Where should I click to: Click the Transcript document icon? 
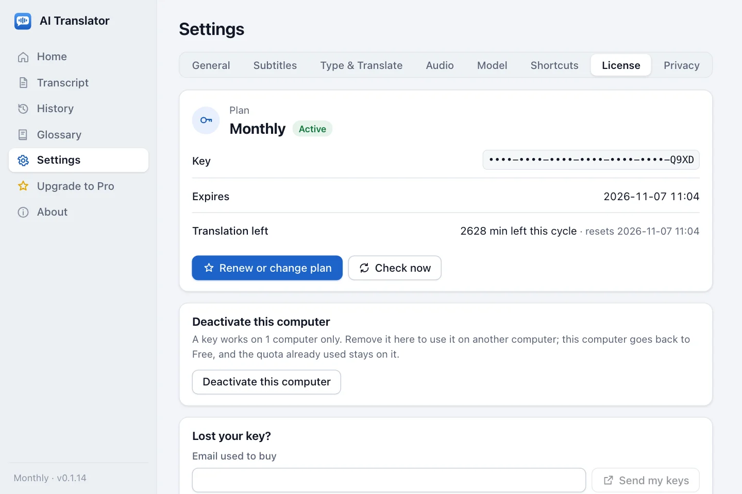(23, 83)
